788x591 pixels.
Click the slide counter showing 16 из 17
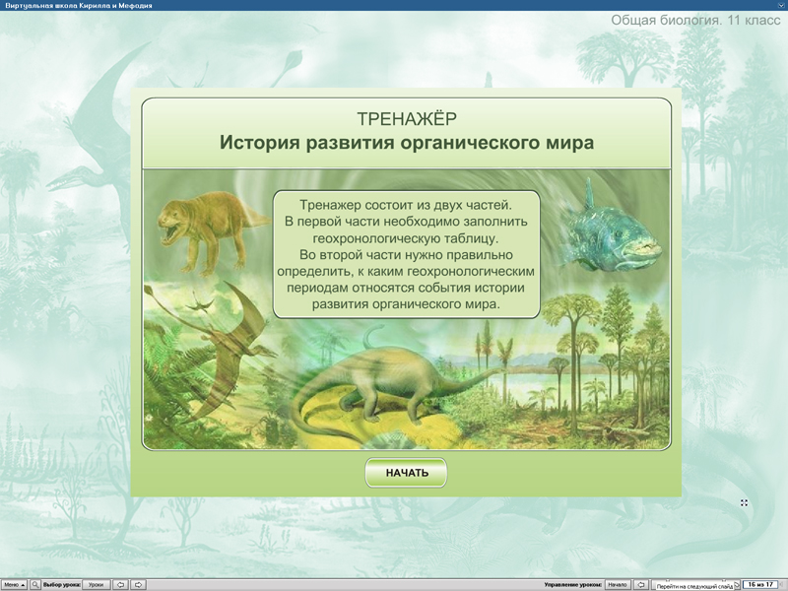760,583
